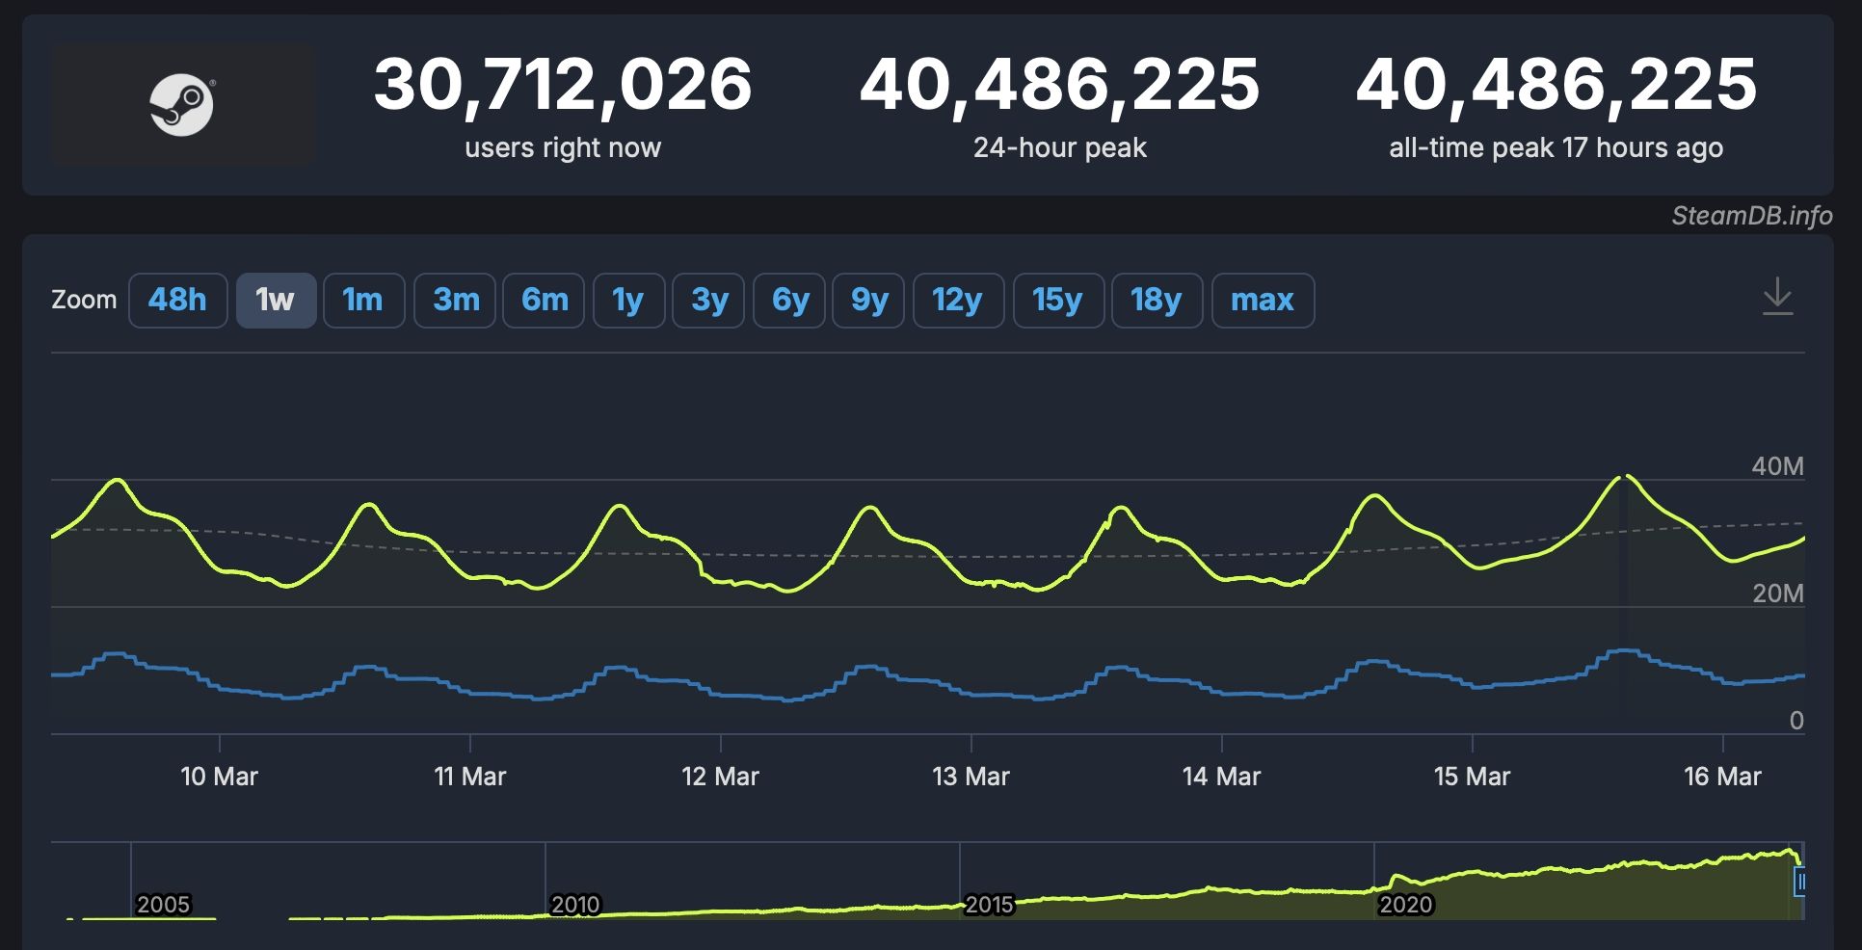Switch to the 15y zoom range

click(x=1058, y=301)
